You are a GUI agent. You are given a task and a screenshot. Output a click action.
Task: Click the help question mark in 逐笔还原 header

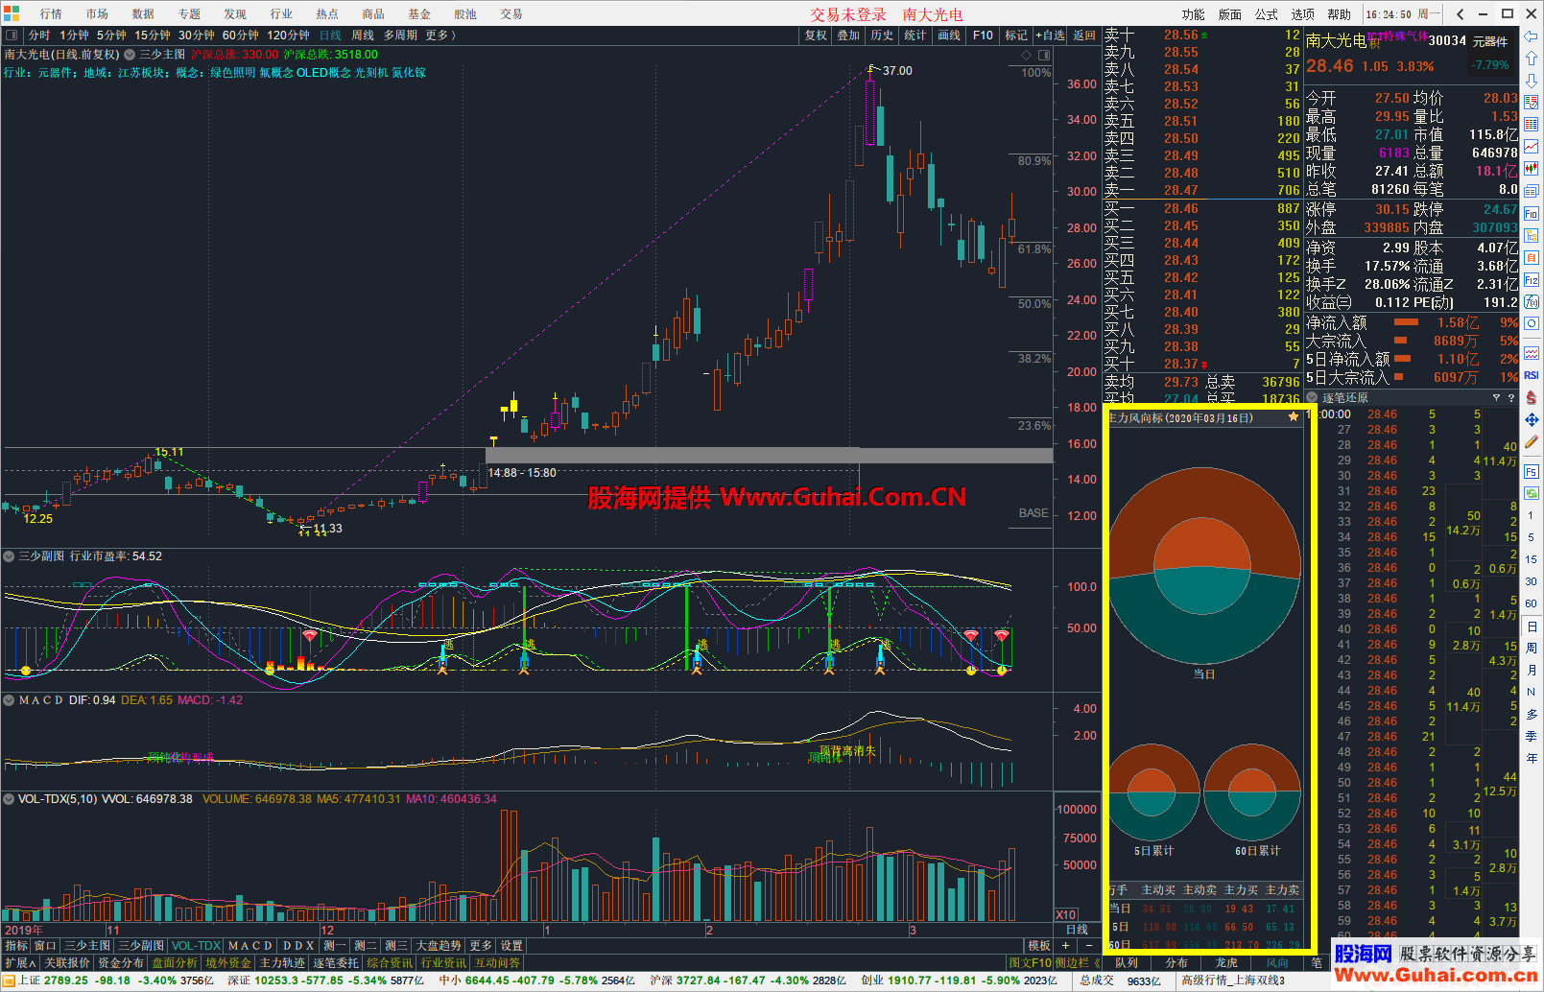click(x=1511, y=397)
